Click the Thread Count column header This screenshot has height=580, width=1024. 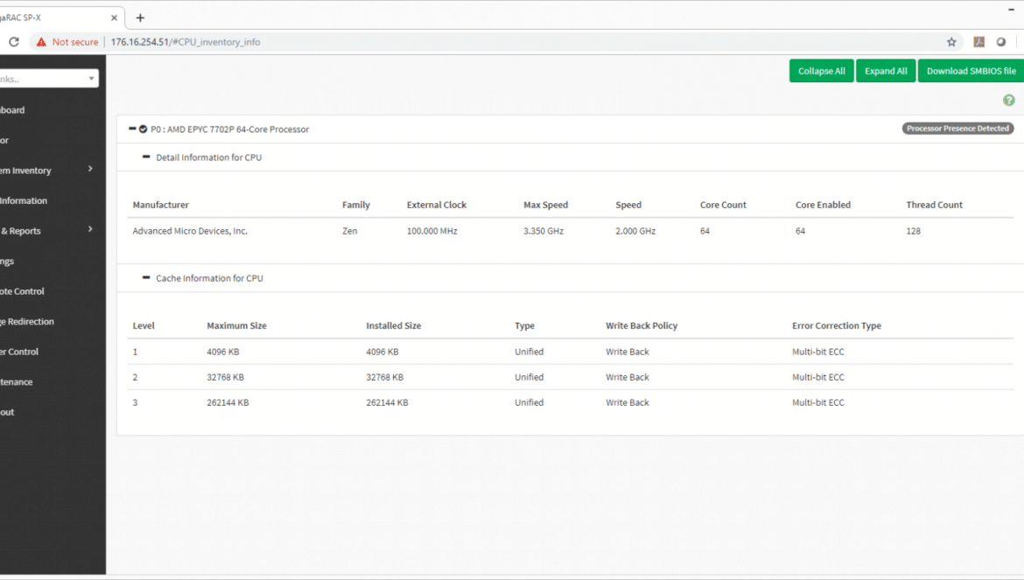point(934,205)
